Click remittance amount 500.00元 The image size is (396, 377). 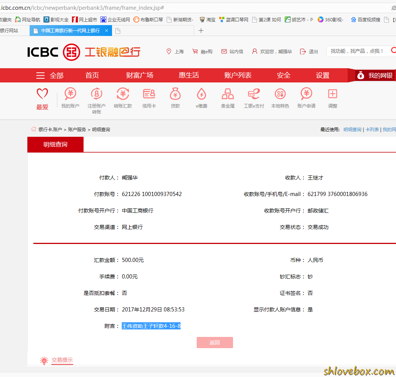pos(133,260)
